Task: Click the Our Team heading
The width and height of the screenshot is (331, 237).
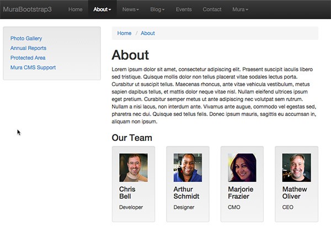Action: (132, 138)
